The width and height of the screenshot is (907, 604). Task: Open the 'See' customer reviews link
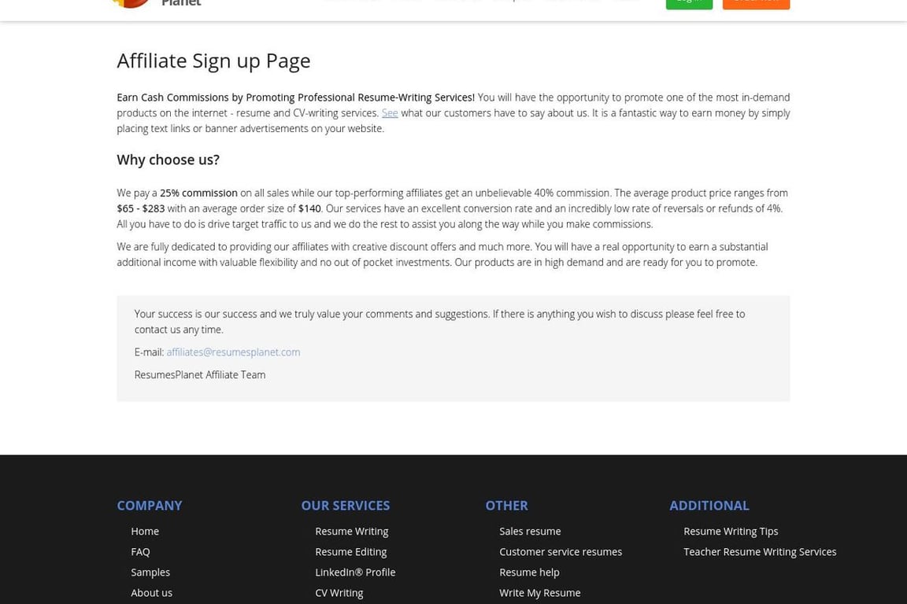pyautogui.click(x=390, y=113)
